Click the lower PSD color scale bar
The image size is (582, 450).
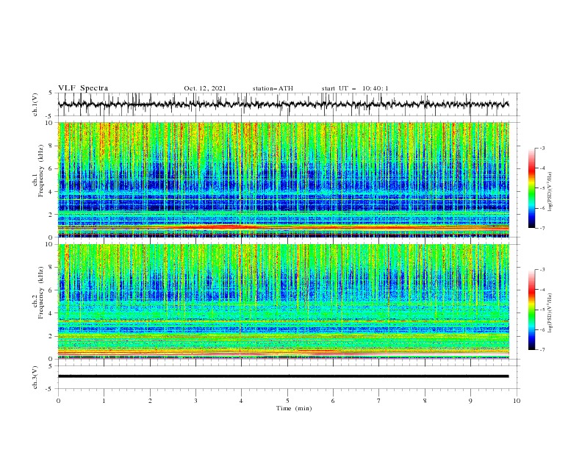click(532, 310)
